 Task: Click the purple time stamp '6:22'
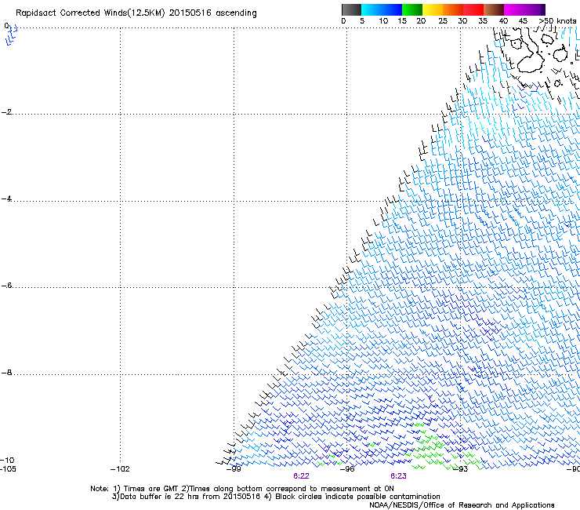301,476
